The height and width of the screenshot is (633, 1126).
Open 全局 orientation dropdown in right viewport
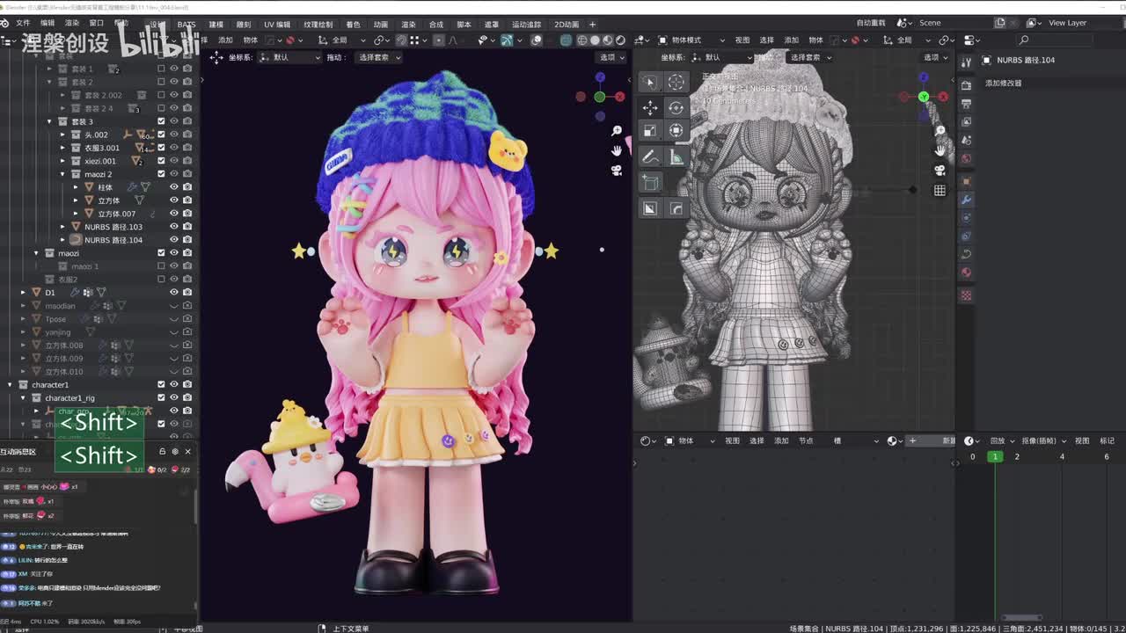(x=909, y=40)
